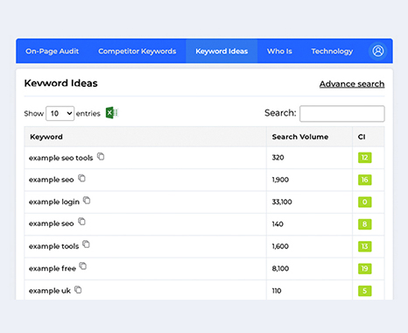This screenshot has width=408, height=333.
Task: Switch to On-Page Audit tab
Action: [53, 52]
